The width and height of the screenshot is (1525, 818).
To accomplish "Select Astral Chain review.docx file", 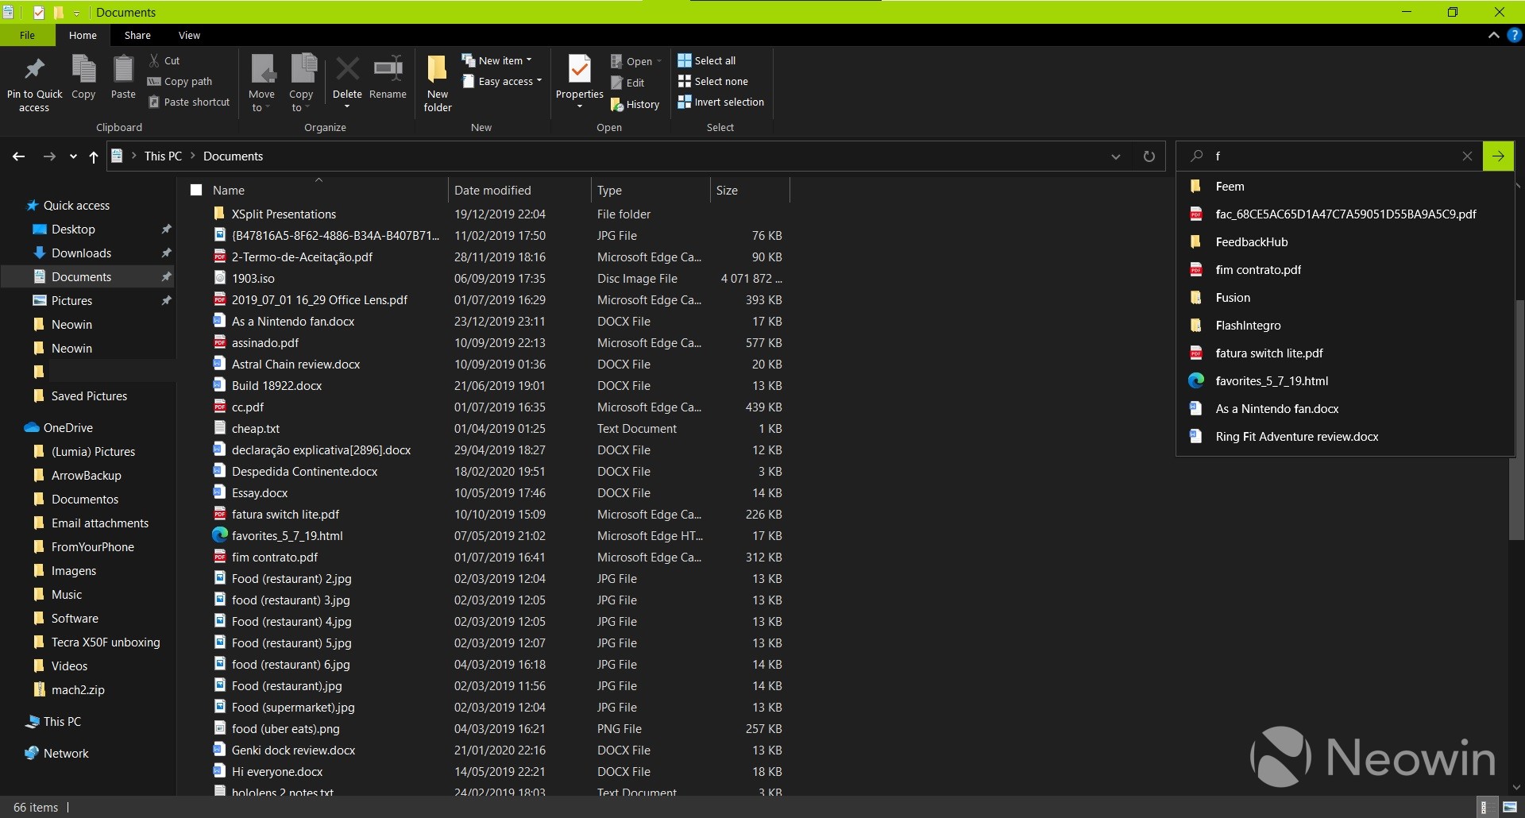I will 295,365.
